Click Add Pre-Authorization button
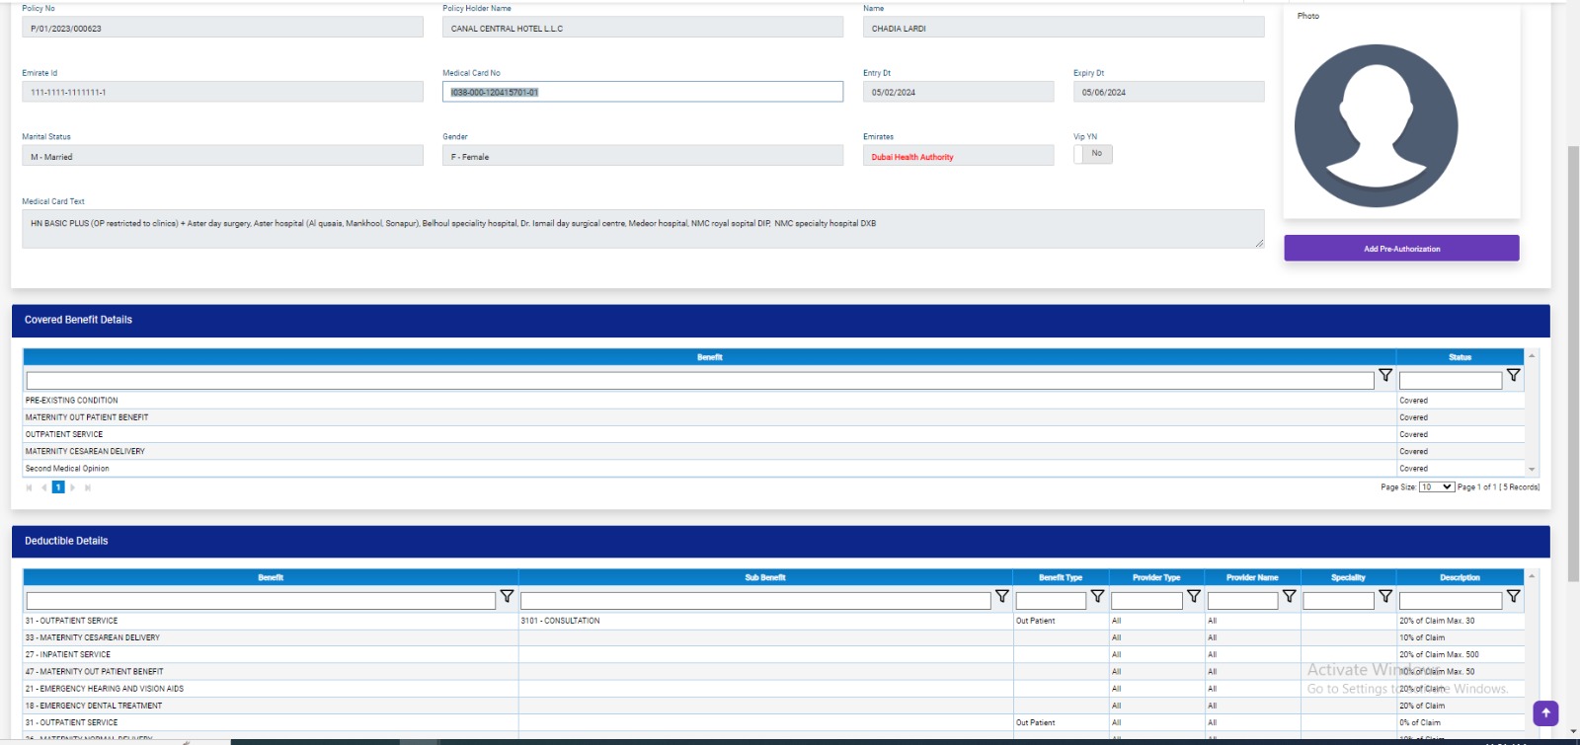Viewport: 1580px width, 745px height. click(1401, 249)
